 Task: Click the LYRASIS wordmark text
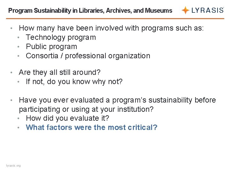(x=207, y=10)
